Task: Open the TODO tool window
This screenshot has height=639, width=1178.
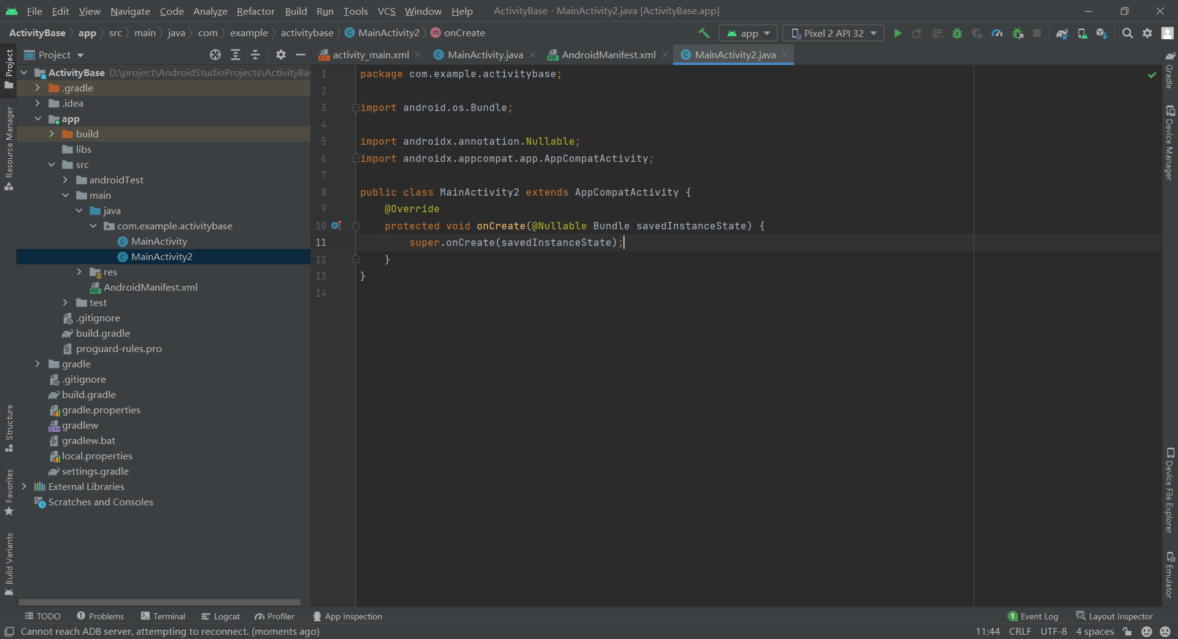Action: pyautogui.click(x=42, y=616)
